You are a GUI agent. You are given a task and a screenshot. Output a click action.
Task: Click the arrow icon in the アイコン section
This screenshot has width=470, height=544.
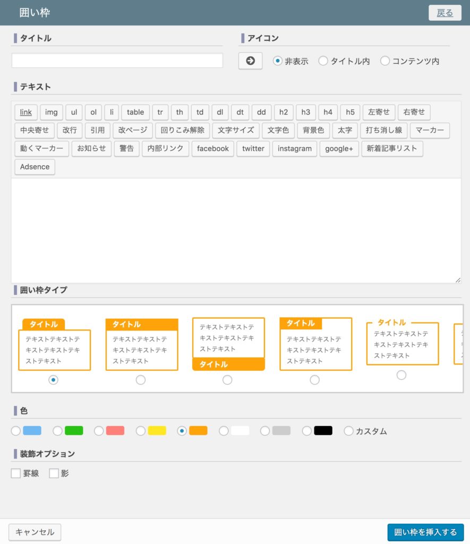250,61
